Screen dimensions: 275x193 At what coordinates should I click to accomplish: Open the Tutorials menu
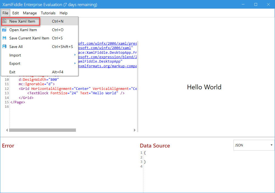point(48,13)
